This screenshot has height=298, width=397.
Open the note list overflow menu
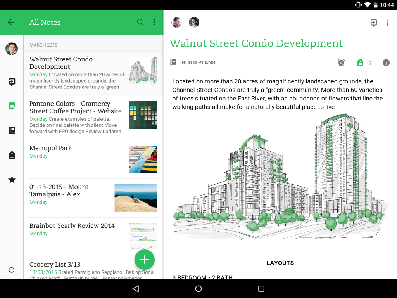point(154,22)
